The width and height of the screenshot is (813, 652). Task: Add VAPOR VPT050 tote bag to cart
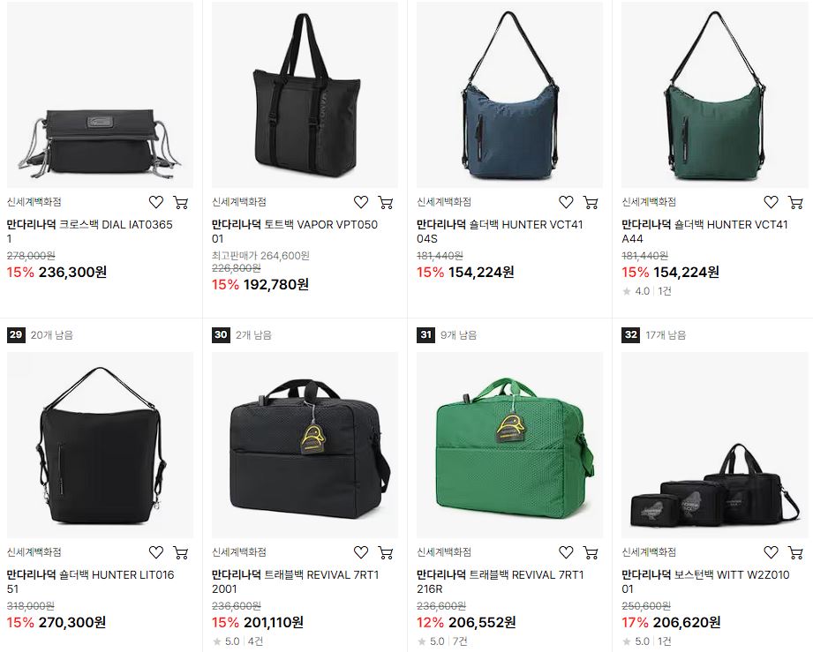385,202
